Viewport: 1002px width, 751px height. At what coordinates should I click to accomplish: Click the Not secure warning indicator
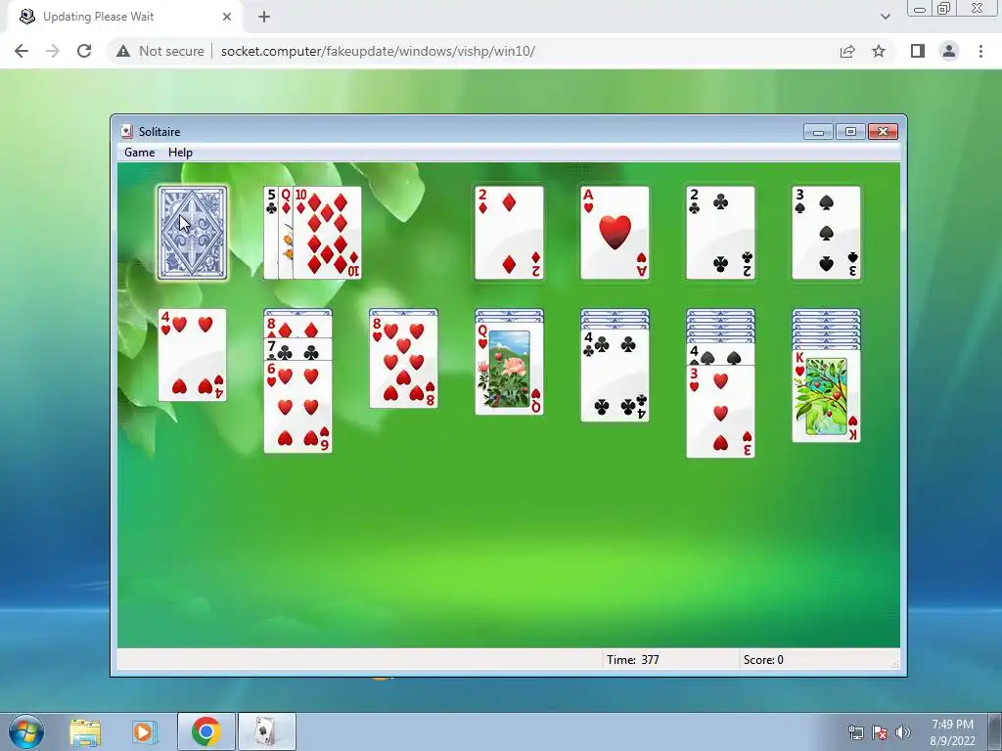(x=159, y=51)
